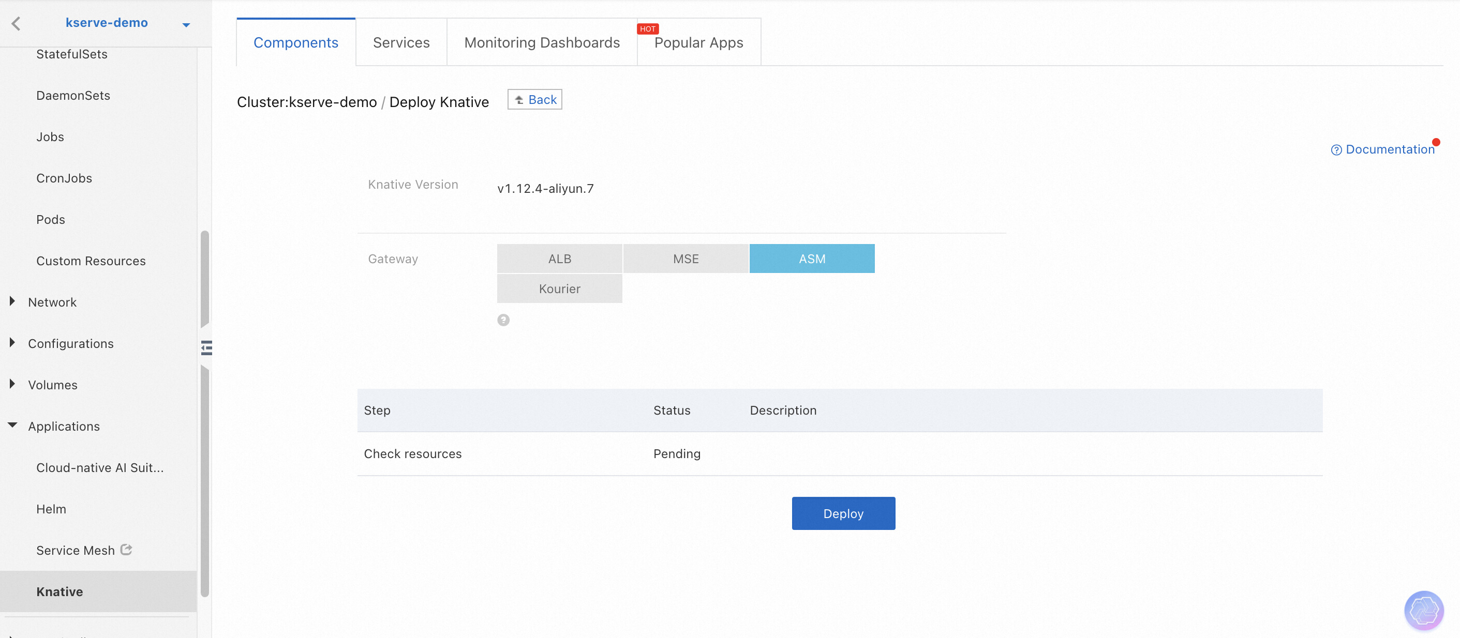The height and width of the screenshot is (638, 1460).
Task: Click the Status column header
Action: [672, 410]
